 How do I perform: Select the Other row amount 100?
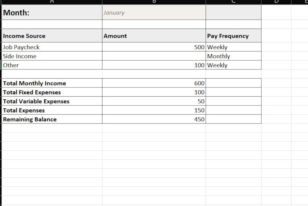[154, 65]
